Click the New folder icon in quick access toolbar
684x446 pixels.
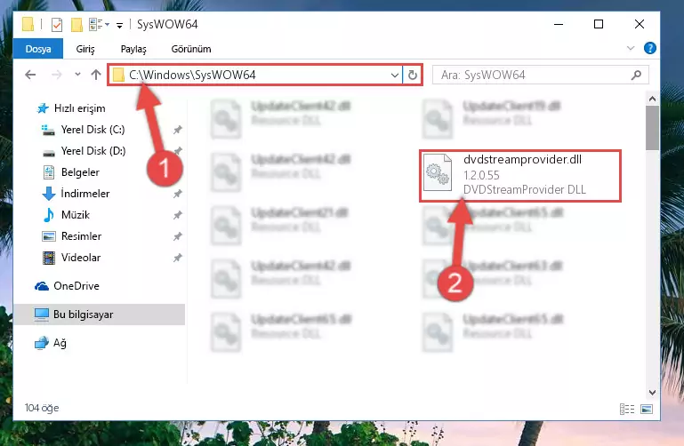coord(76,25)
